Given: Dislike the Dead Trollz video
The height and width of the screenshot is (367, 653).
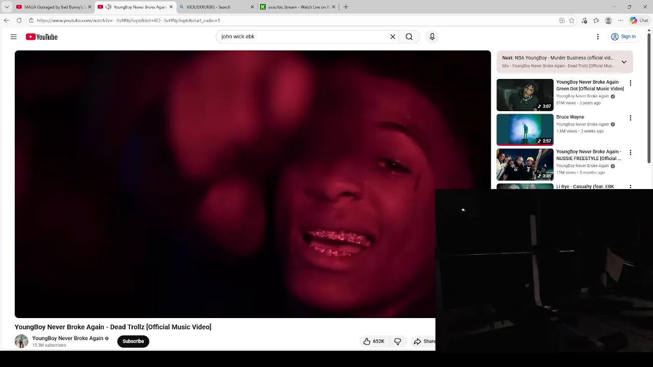Looking at the screenshot, I should click(398, 342).
